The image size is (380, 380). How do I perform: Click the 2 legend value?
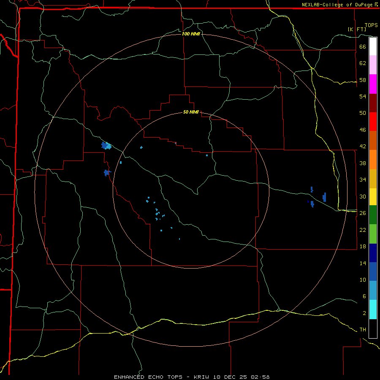364,313
